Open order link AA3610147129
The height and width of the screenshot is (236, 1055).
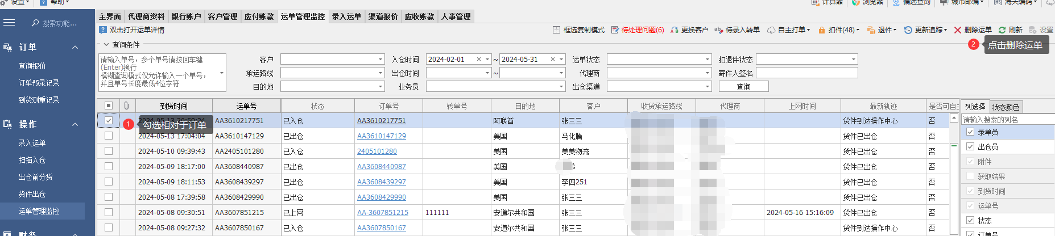(x=381, y=136)
